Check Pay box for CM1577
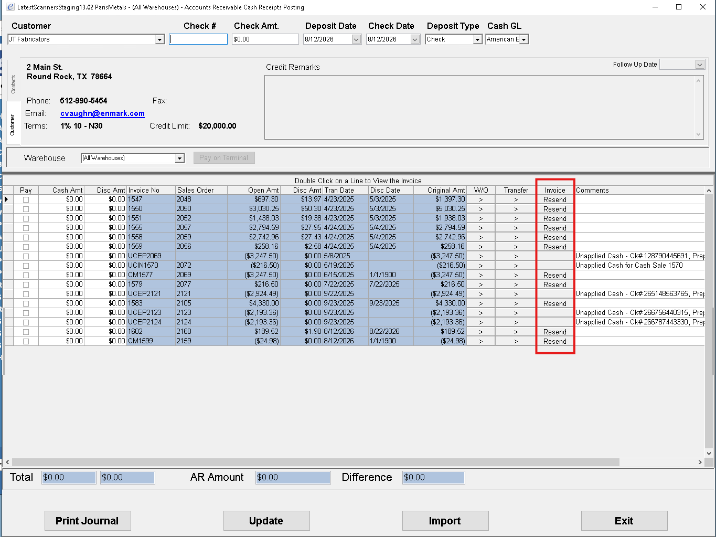Image resolution: width=716 pixels, height=537 pixels. [26, 275]
